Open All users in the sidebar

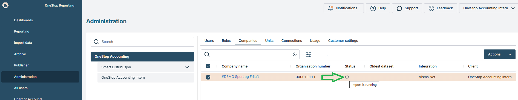[x=21, y=88]
